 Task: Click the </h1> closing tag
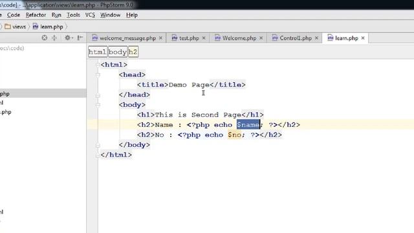tap(252, 115)
